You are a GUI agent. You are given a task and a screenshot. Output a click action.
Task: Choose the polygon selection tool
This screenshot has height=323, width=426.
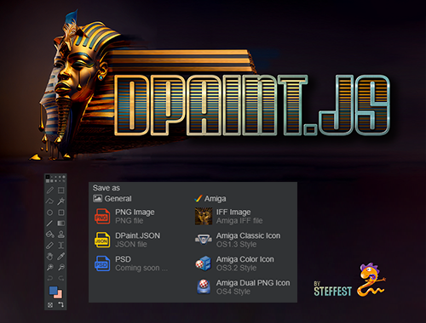click(49, 201)
